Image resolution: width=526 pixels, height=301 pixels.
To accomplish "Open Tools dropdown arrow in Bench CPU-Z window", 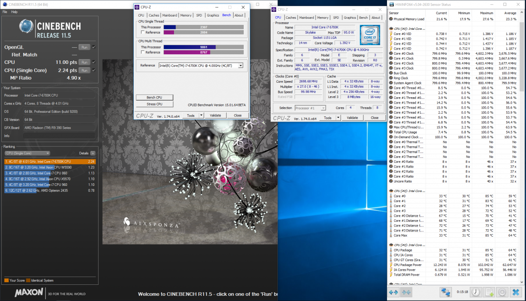I will 202,115.
